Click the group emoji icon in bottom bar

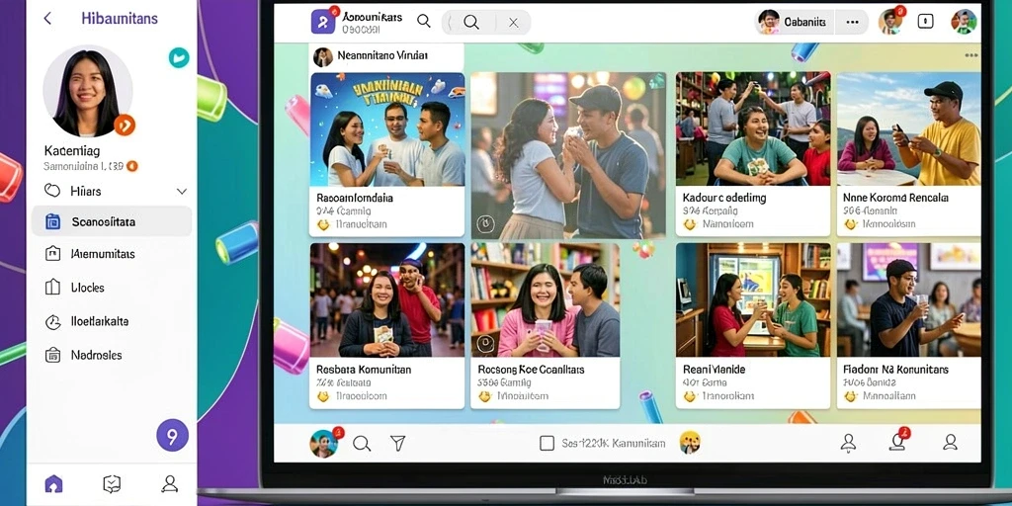click(690, 443)
